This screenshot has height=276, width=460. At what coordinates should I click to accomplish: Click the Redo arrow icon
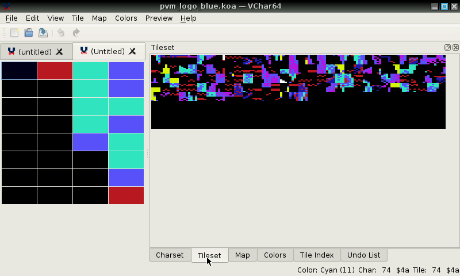click(x=76, y=33)
